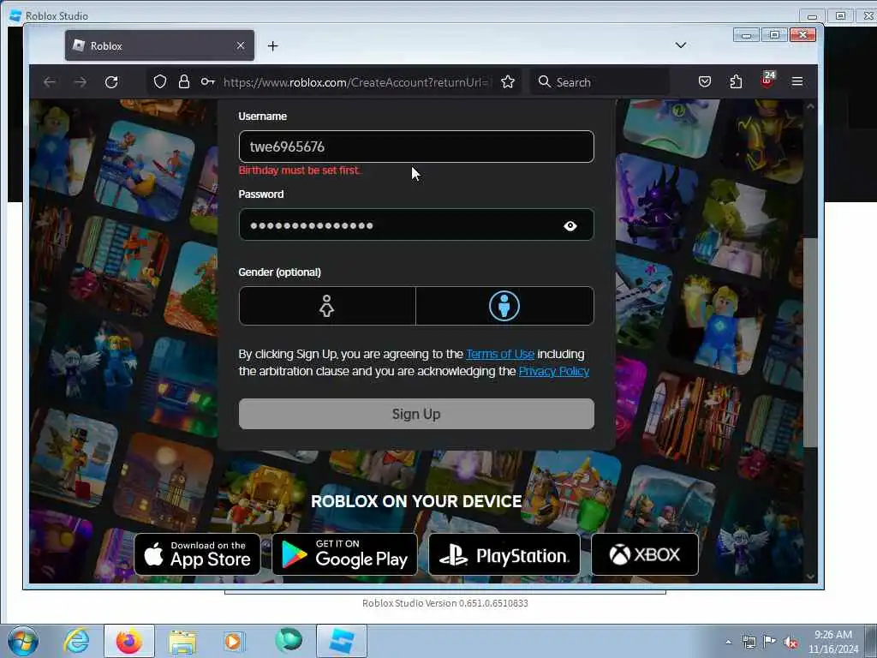Launch Internet Explorer from the taskbar
877x658 pixels.
point(76,641)
